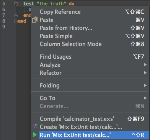Choose Create 'Mix ExUnit test/calc...'
The width and height of the screenshot is (150, 140).
click(90, 127)
